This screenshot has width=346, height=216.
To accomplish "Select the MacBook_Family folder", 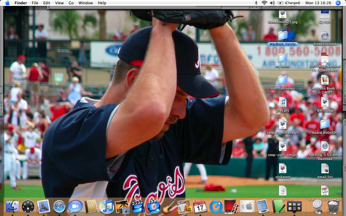I will (x=283, y=38).
